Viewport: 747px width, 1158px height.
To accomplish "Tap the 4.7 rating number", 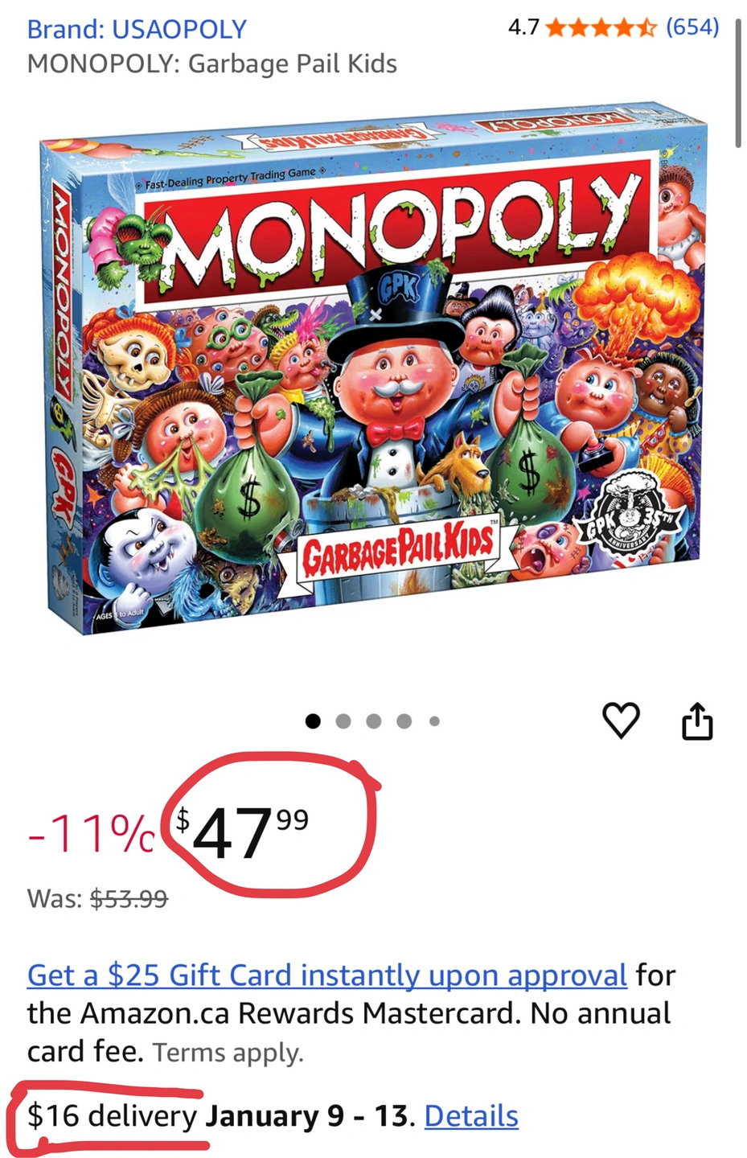I will 523,27.
